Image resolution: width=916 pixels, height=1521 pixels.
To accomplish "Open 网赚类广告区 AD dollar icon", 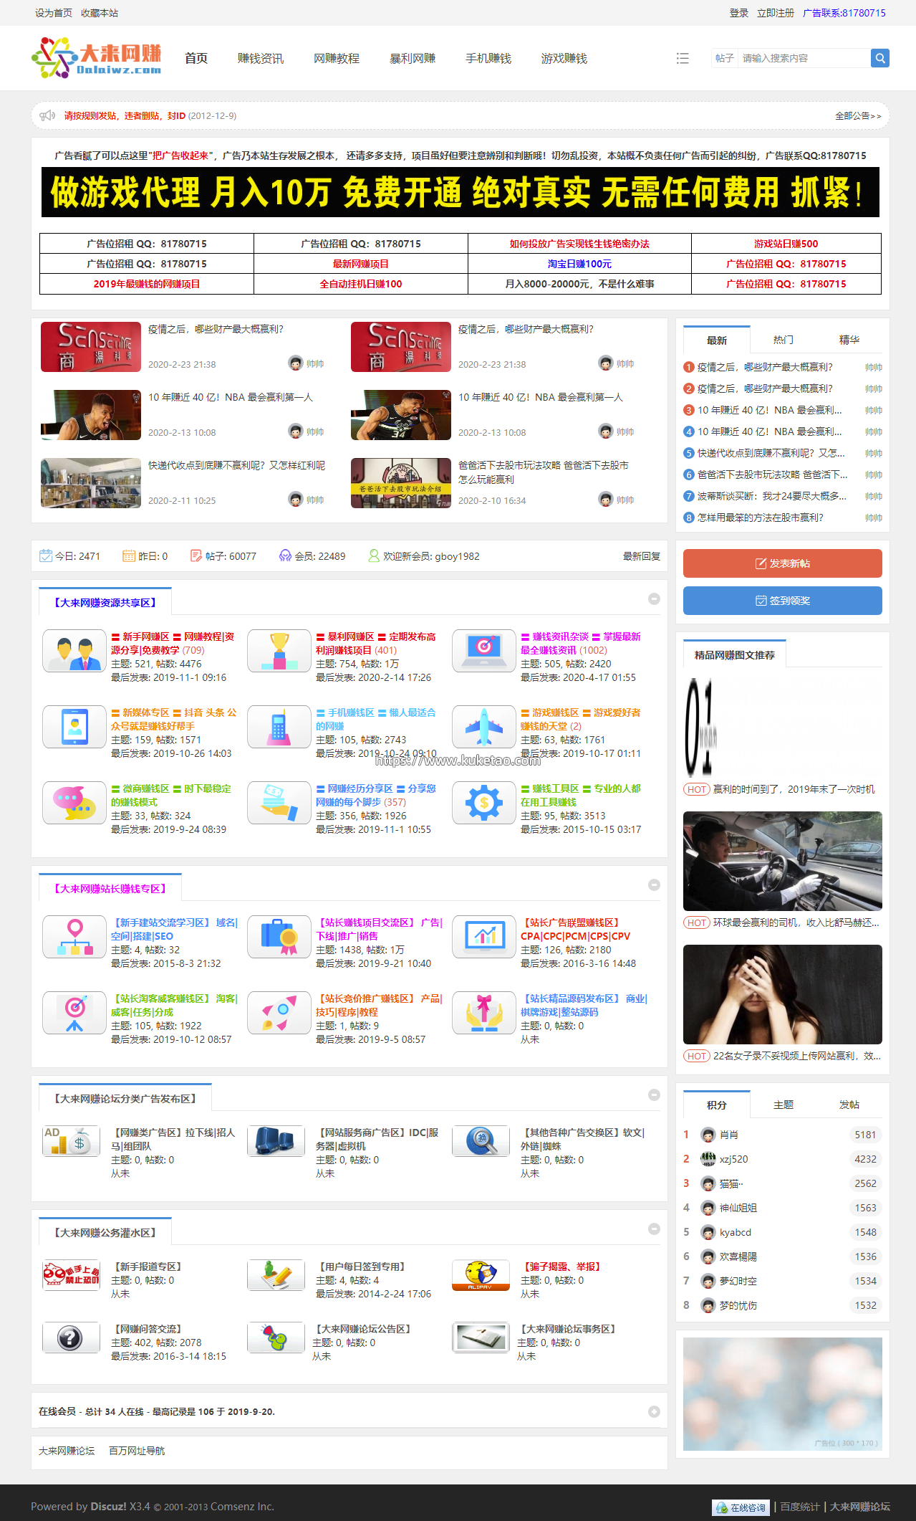I will pos(71,1140).
